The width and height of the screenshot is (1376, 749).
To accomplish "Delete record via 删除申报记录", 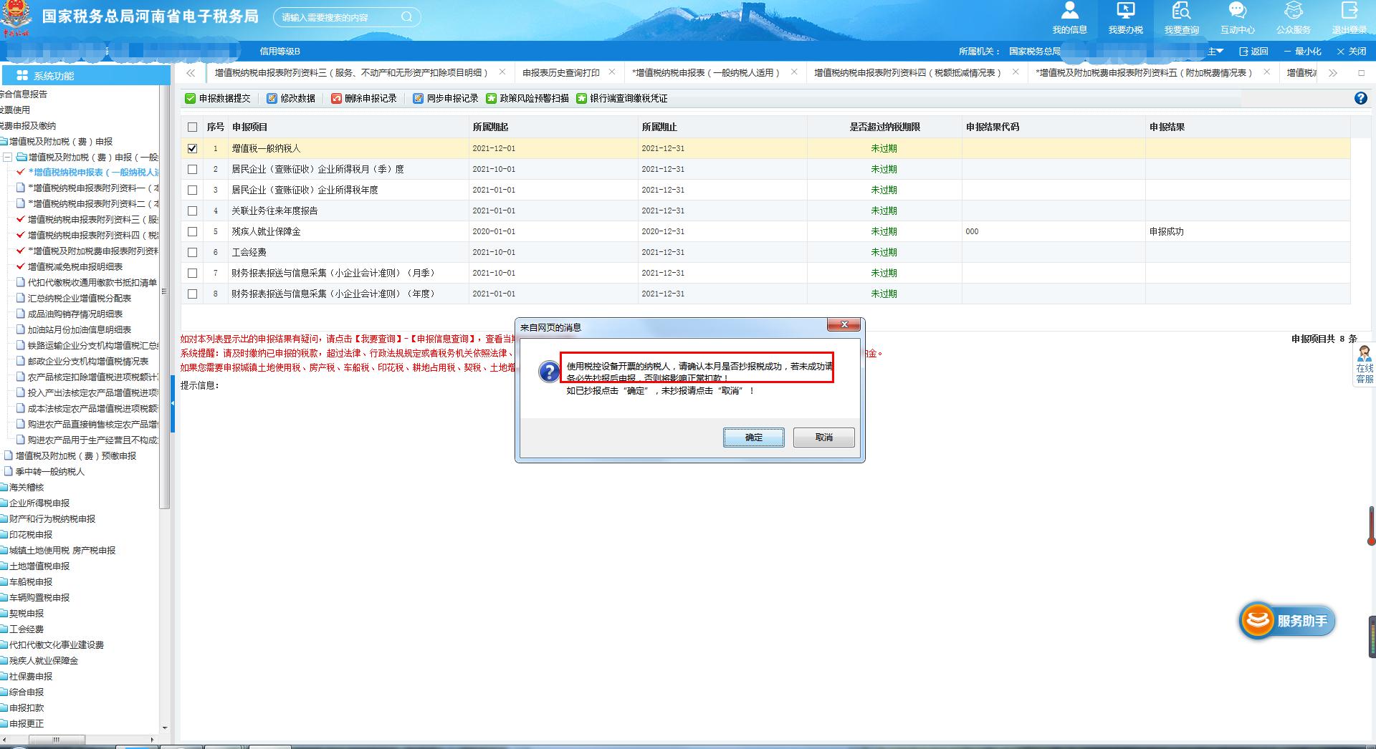I will pyautogui.click(x=363, y=98).
